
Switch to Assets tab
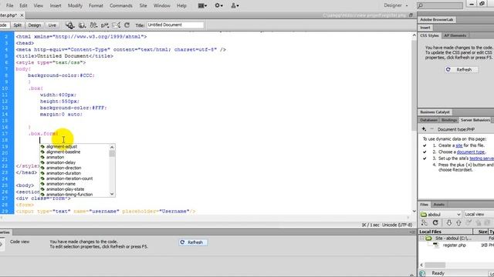coord(438,205)
